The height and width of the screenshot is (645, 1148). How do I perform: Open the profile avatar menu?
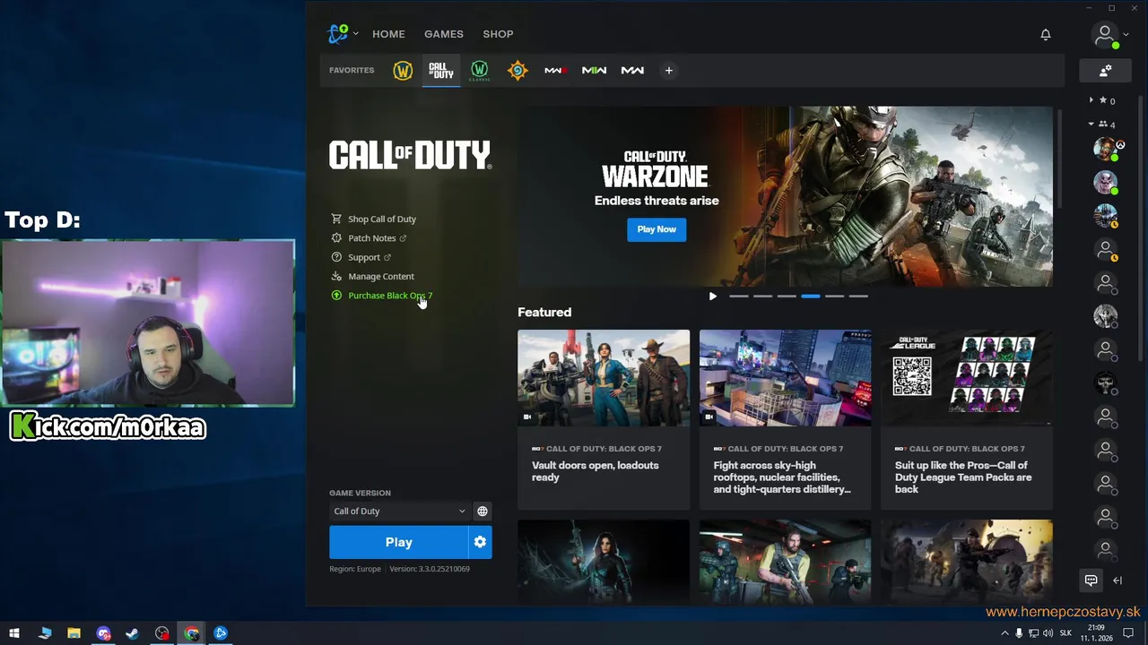point(1105,35)
